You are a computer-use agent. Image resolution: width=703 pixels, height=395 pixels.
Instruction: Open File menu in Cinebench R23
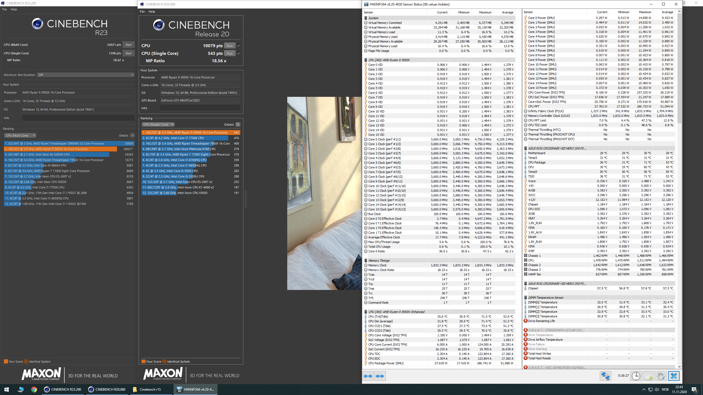[4, 9]
